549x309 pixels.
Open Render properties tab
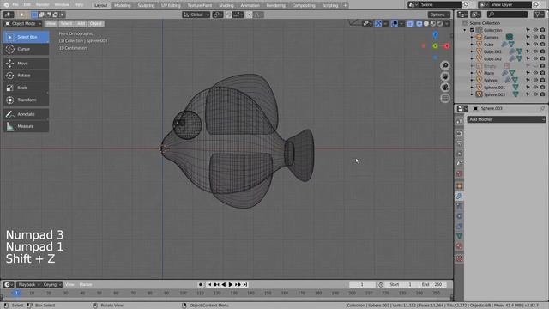click(x=460, y=134)
